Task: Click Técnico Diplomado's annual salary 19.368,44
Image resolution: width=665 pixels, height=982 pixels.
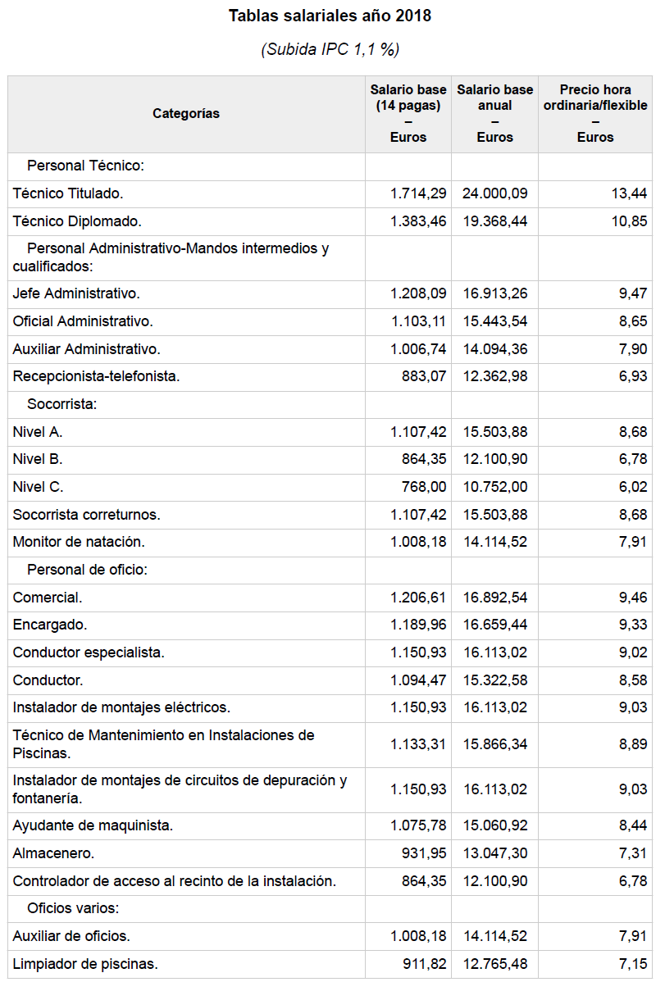Action: [494, 220]
